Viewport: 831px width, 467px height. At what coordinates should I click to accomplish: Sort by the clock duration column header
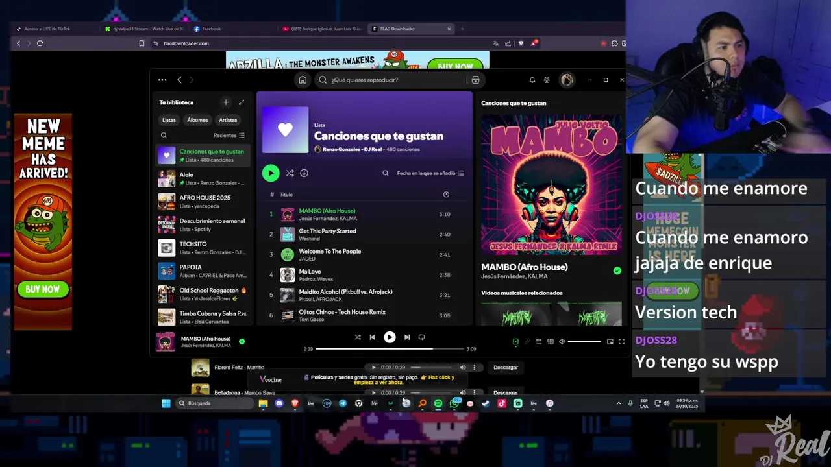446,195
